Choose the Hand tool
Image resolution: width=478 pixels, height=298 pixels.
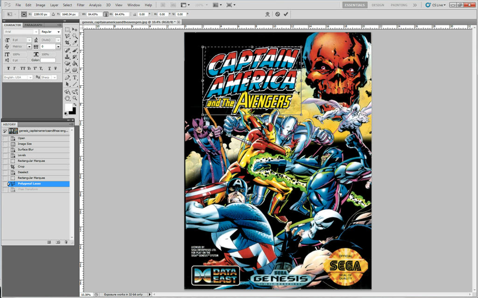click(68, 98)
